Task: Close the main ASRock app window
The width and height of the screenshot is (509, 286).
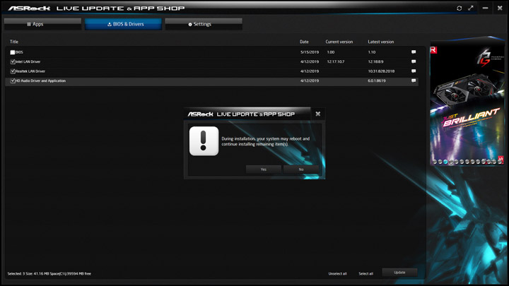Action: 500,8
